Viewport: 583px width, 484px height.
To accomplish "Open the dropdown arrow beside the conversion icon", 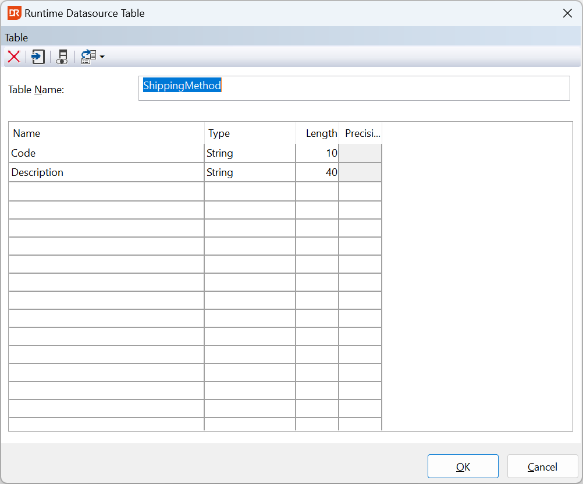I will pos(102,57).
